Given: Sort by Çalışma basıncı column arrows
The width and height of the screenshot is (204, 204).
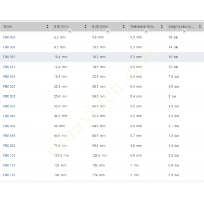Looking at the screenshot, I should pos(200,26).
